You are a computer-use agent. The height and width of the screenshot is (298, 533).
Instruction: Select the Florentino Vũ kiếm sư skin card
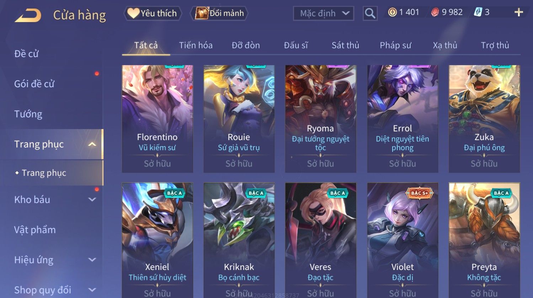(158, 119)
